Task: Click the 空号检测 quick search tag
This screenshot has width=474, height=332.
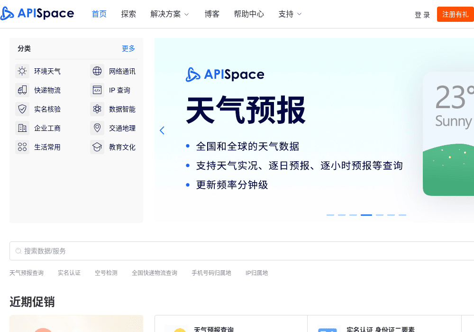Action: click(106, 273)
